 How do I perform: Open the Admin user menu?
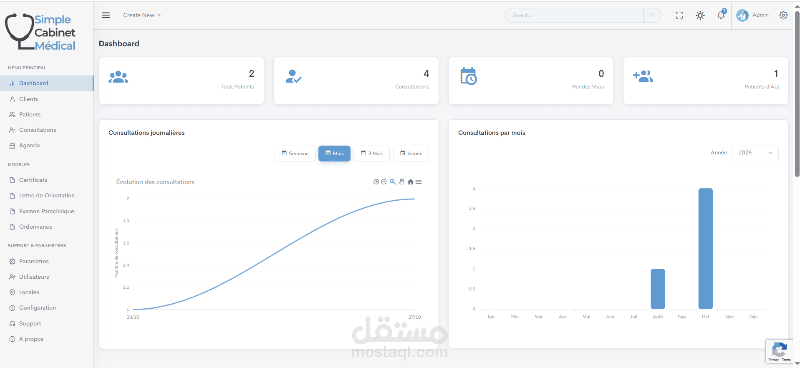(753, 15)
